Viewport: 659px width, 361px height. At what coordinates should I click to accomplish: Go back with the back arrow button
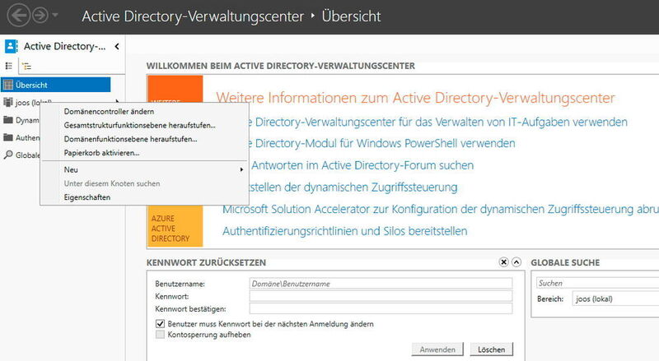click(x=18, y=16)
